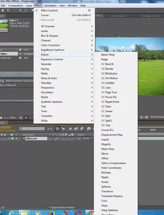Click Toggle Switches / Modes button
This screenshot has height=215, width=164.
coord(62,208)
